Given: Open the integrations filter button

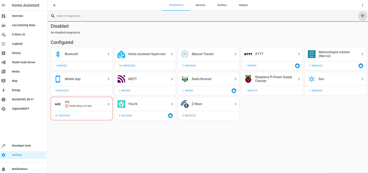Looking at the screenshot, I should coord(363,16).
